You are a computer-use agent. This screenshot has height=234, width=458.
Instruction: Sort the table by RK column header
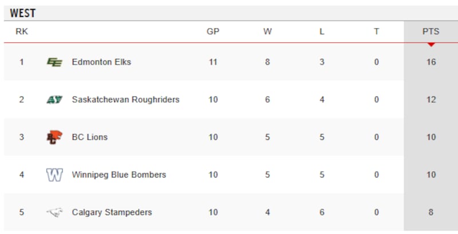(22, 31)
